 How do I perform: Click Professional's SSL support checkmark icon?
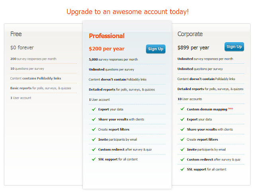(94, 159)
